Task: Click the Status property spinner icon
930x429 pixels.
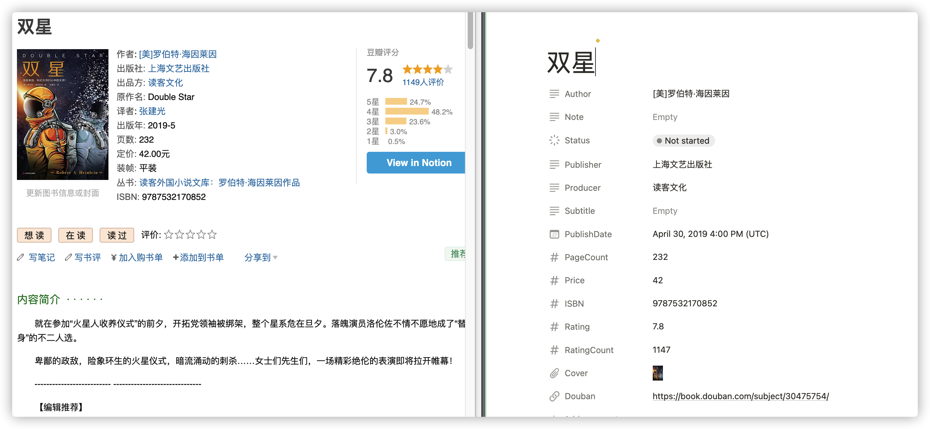Action: coord(554,140)
